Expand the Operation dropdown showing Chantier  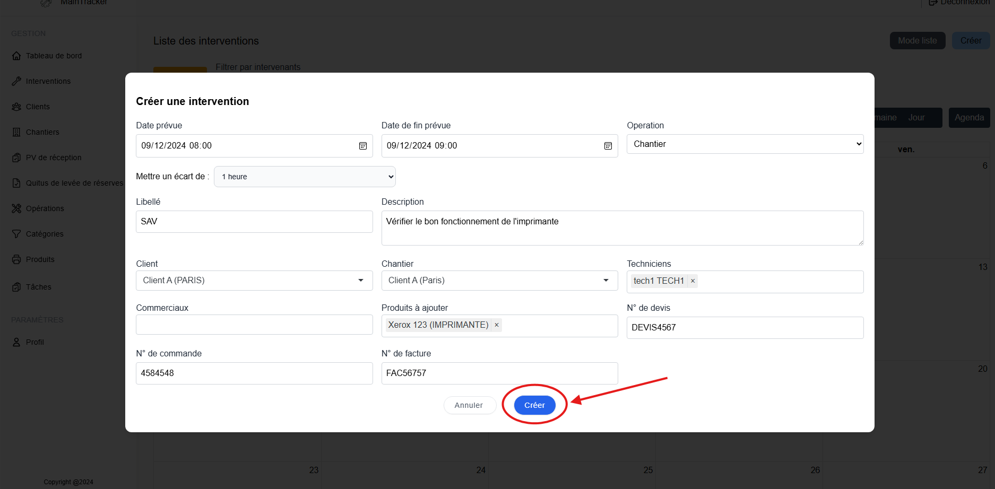(x=745, y=144)
